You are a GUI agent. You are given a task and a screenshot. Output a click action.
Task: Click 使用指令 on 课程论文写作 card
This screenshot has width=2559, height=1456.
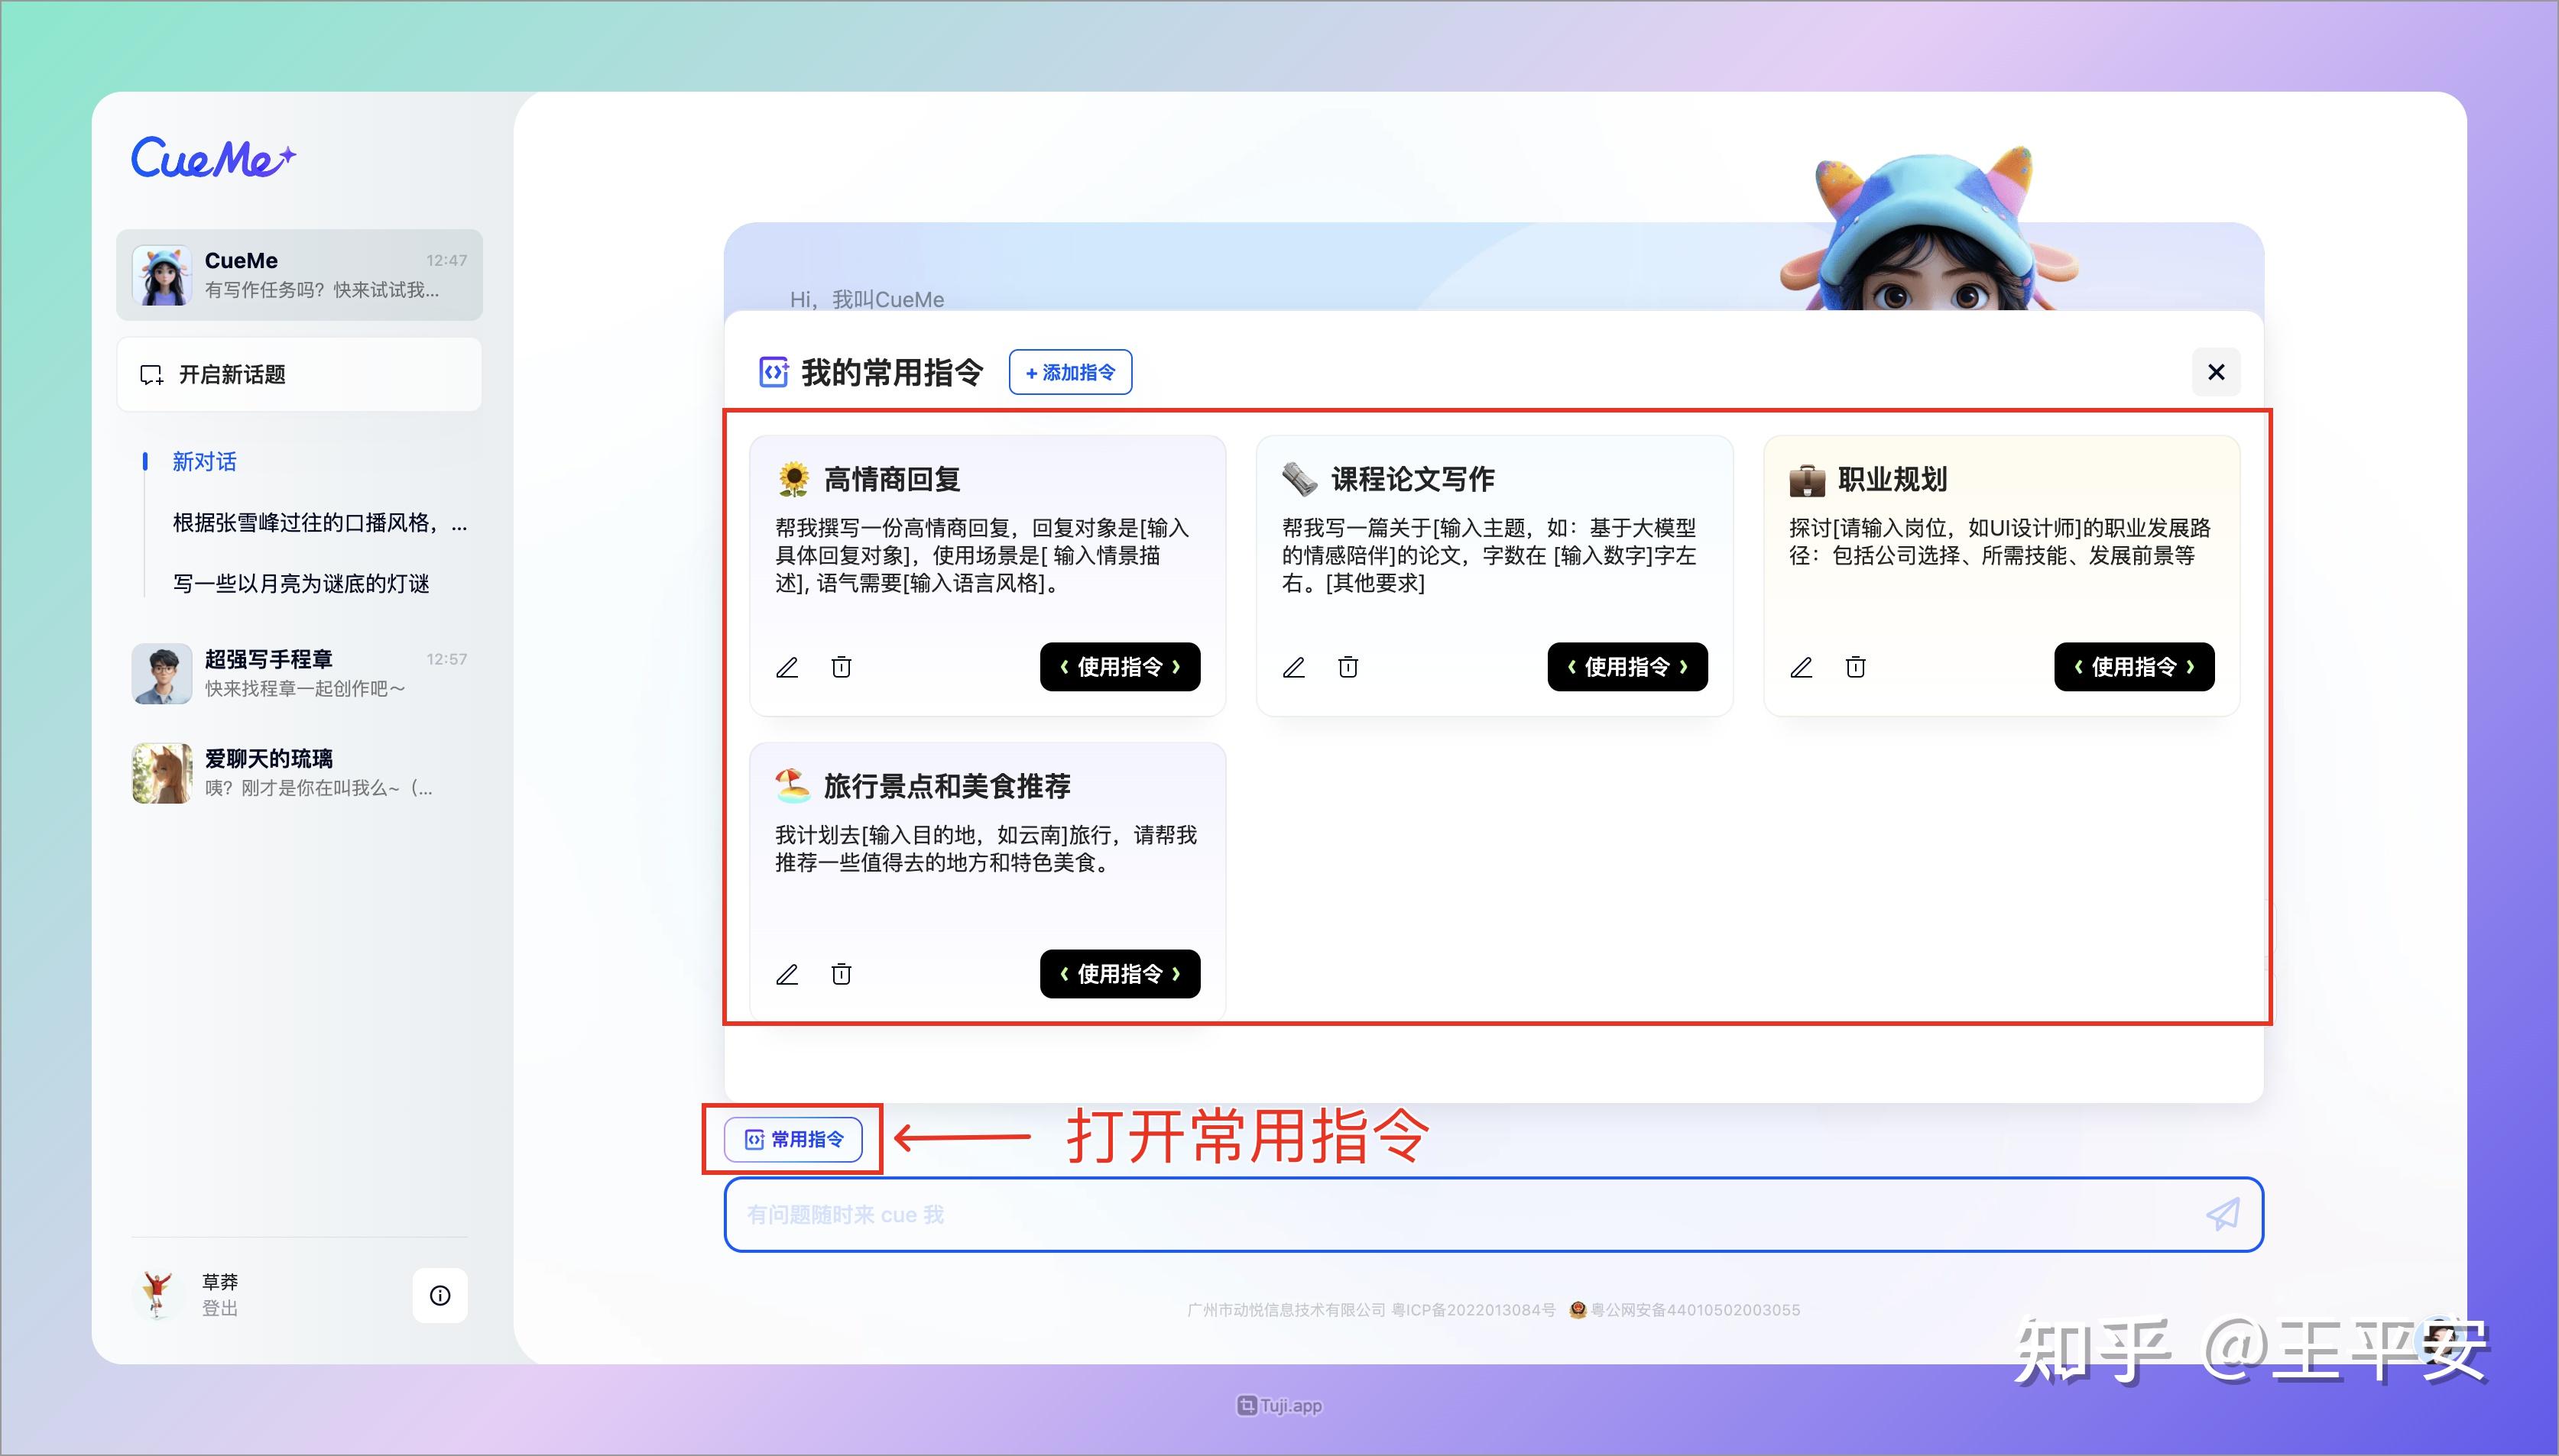[1626, 667]
